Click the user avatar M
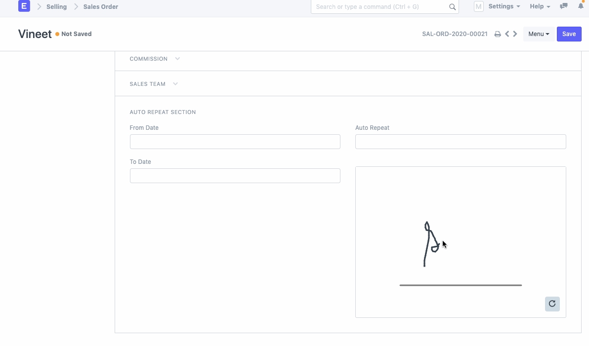 [478, 6]
